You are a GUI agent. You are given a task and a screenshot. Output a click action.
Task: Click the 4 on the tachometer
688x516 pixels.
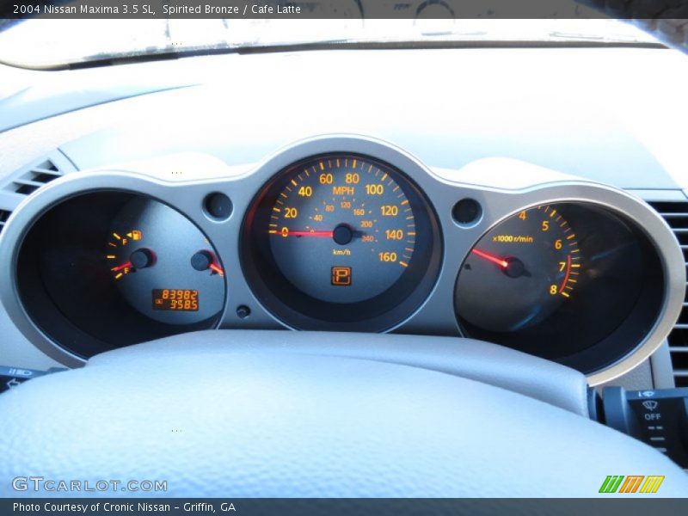point(522,216)
